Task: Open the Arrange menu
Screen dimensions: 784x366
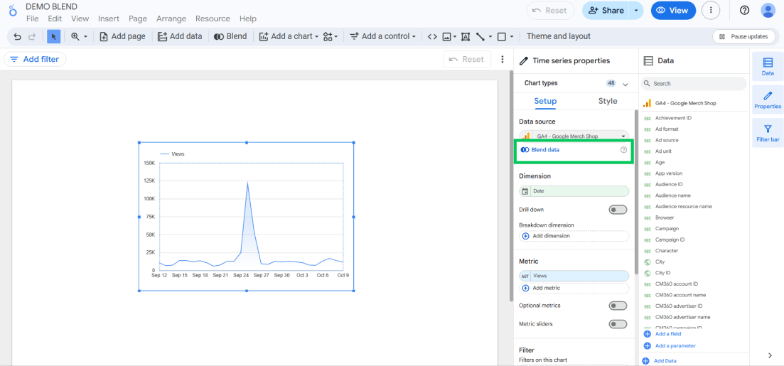Action: (x=171, y=18)
